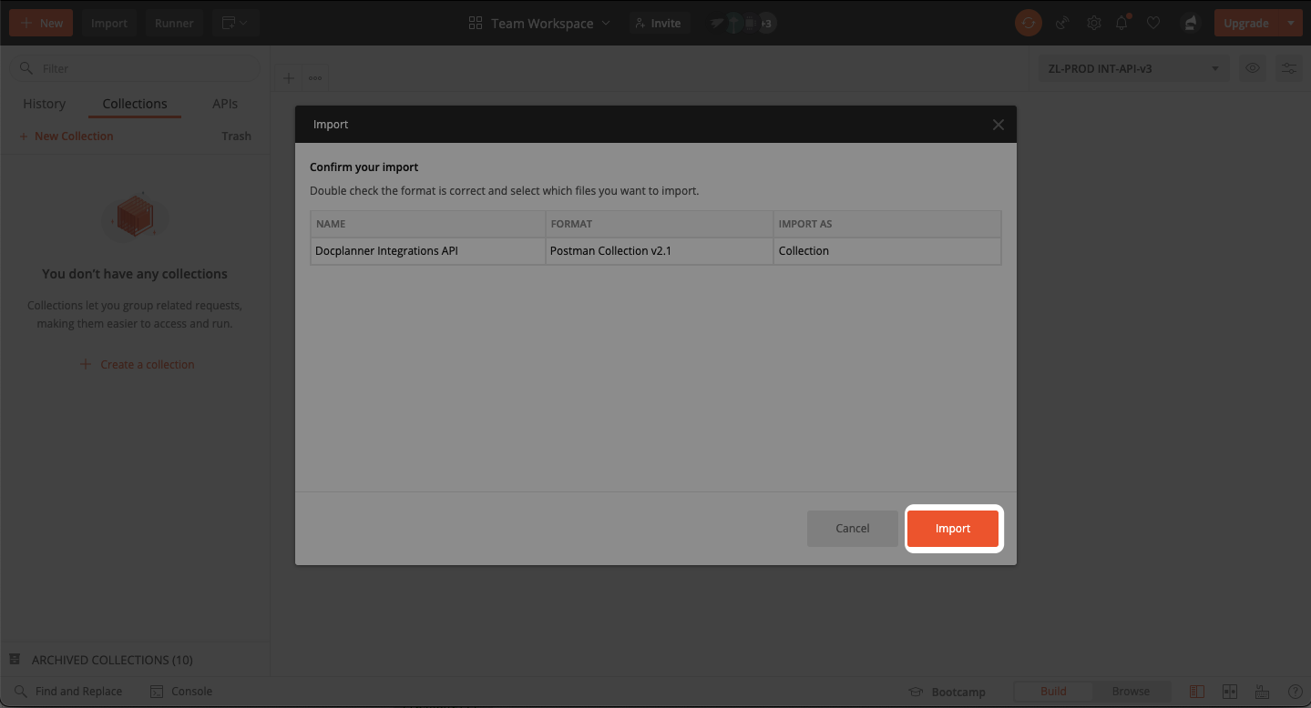The width and height of the screenshot is (1311, 708).
Task: Open the keyboard shortcuts icon
Action: [1262, 692]
